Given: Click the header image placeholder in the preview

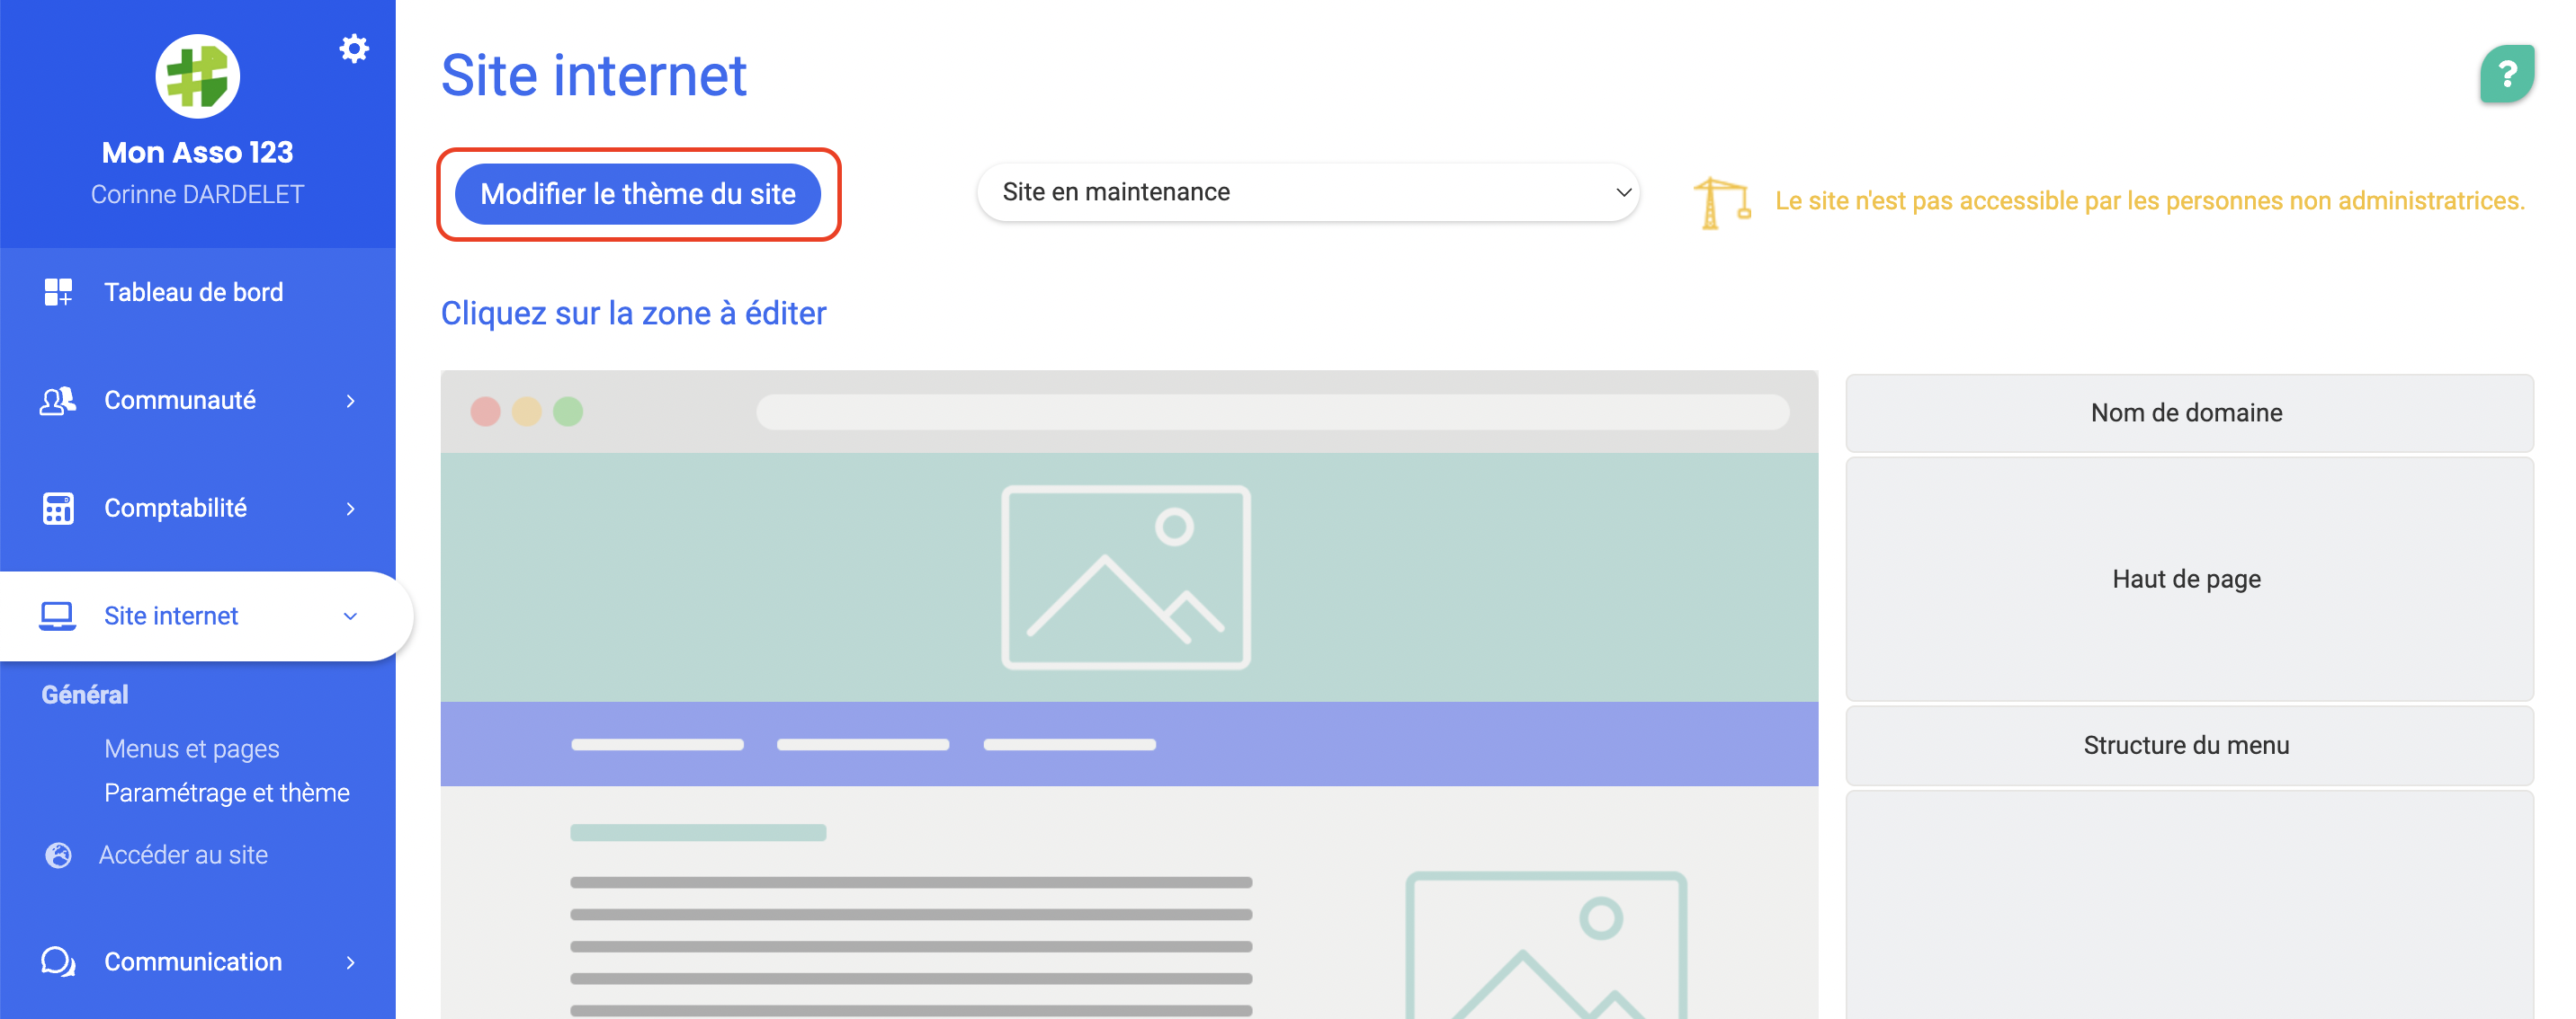Looking at the screenshot, I should (1126, 578).
